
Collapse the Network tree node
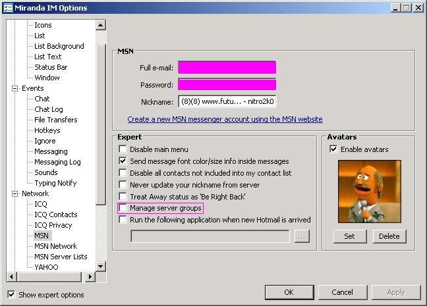pyautogui.click(x=14, y=193)
